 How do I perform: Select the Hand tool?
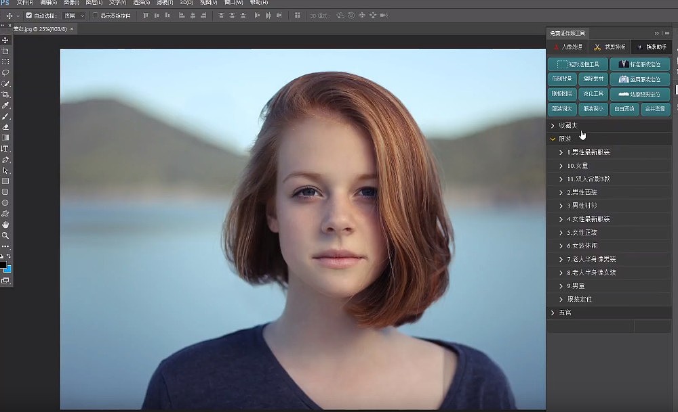tap(5, 225)
